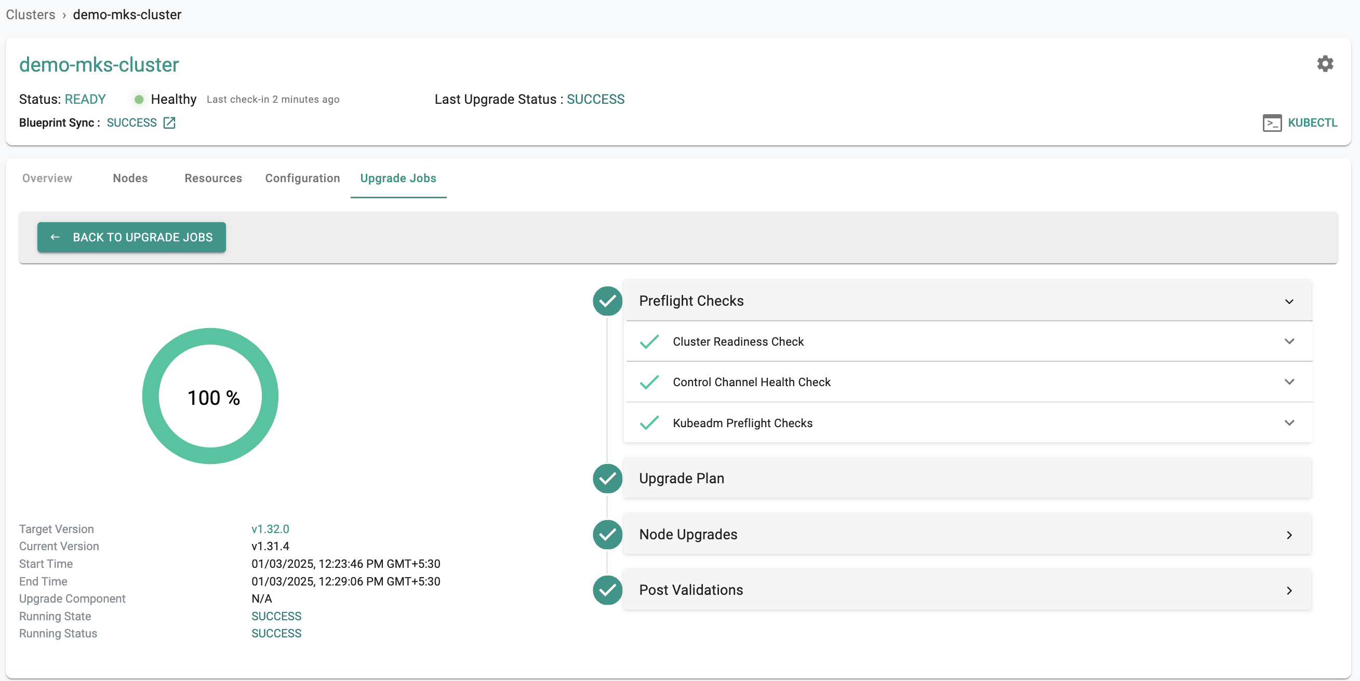Expand the Cluster Readiness Check row

pyautogui.click(x=1290, y=340)
